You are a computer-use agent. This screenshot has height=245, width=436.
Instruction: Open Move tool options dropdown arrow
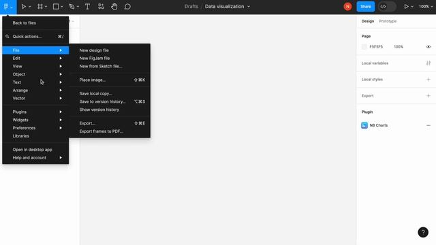coord(30,7)
